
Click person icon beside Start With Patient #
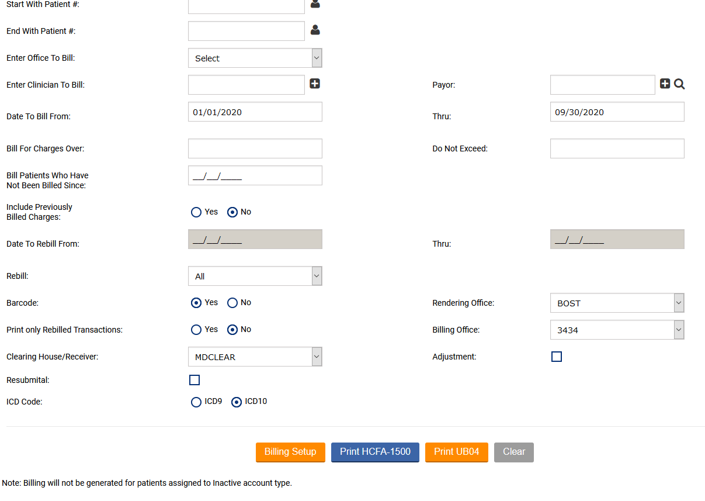point(315,4)
